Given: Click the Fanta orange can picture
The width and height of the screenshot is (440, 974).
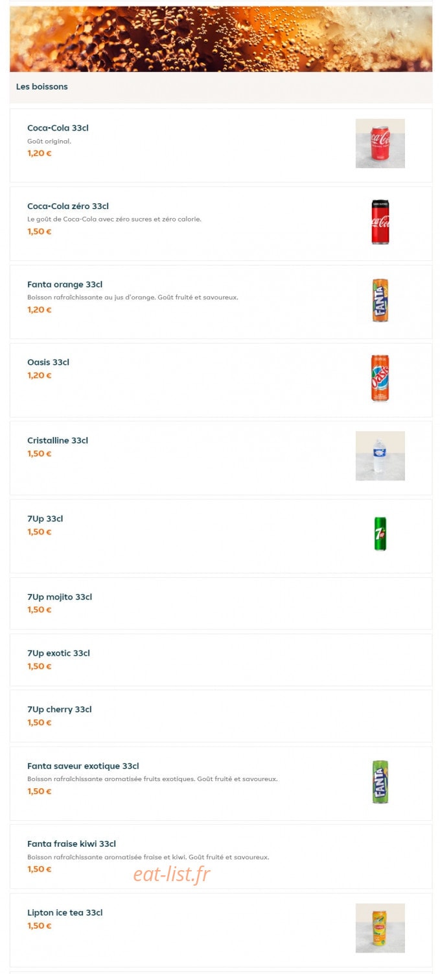Looking at the screenshot, I should tap(380, 300).
